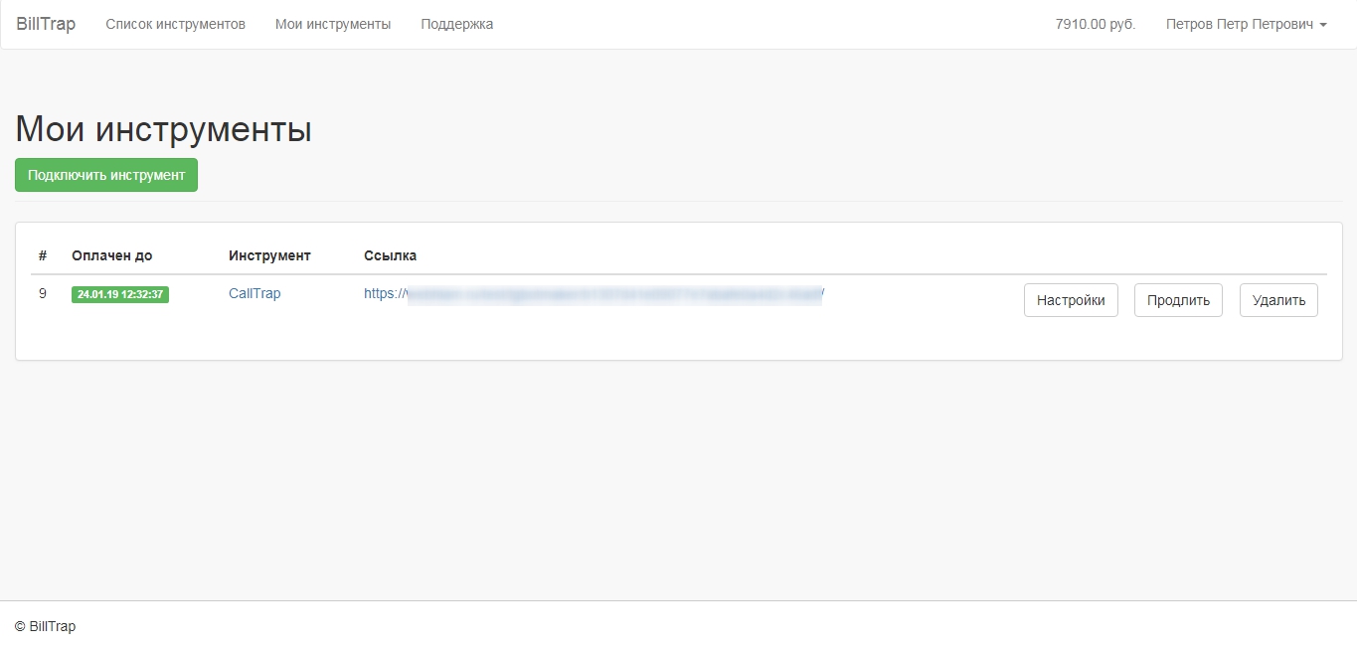Click the green paid-until date badge
This screenshot has width=1357, height=648.
[120, 294]
